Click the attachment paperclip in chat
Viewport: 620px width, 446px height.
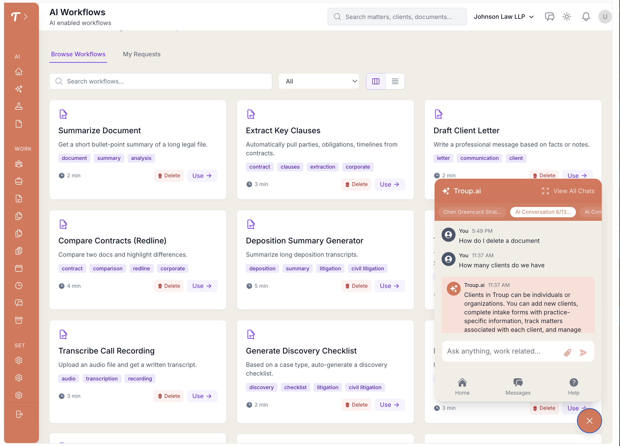coord(568,352)
